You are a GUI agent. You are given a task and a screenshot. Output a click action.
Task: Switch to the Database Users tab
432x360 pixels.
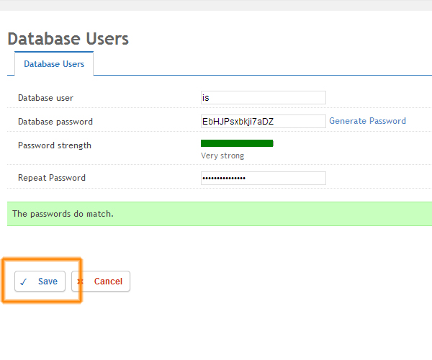pyautogui.click(x=54, y=64)
